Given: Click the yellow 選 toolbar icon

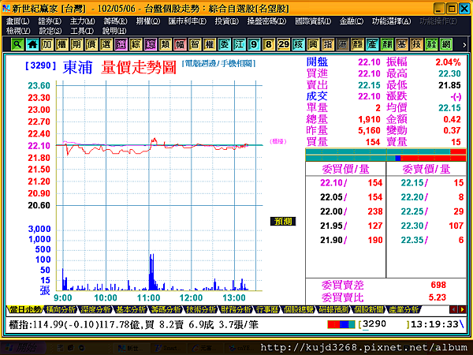Looking at the screenshot, I should pos(106,45).
